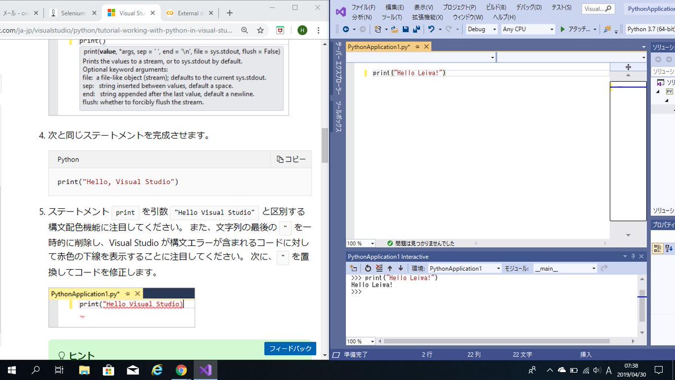This screenshot has height=380, width=675.
Task: Open a new Chrome tab with plus
Action: [229, 12]
